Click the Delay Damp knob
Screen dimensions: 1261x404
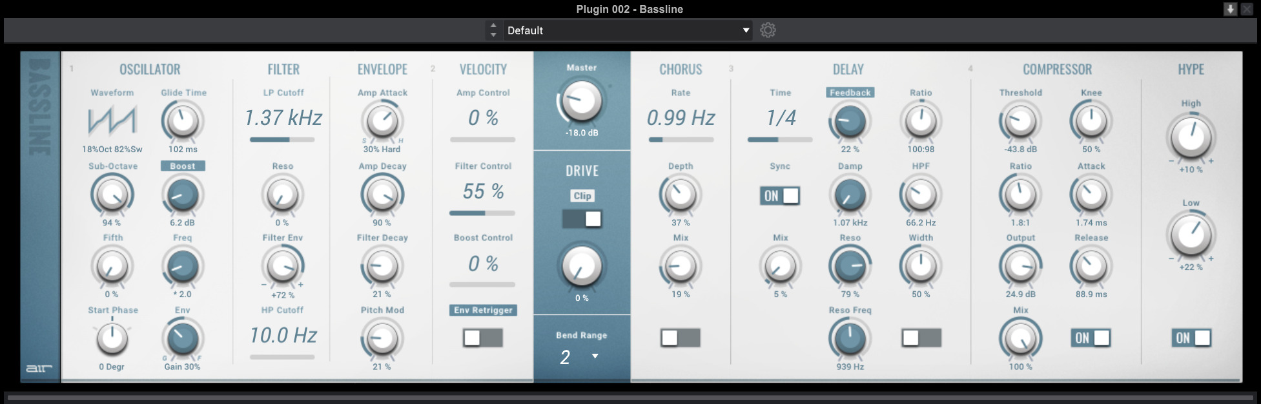click(x=850, y=194)
